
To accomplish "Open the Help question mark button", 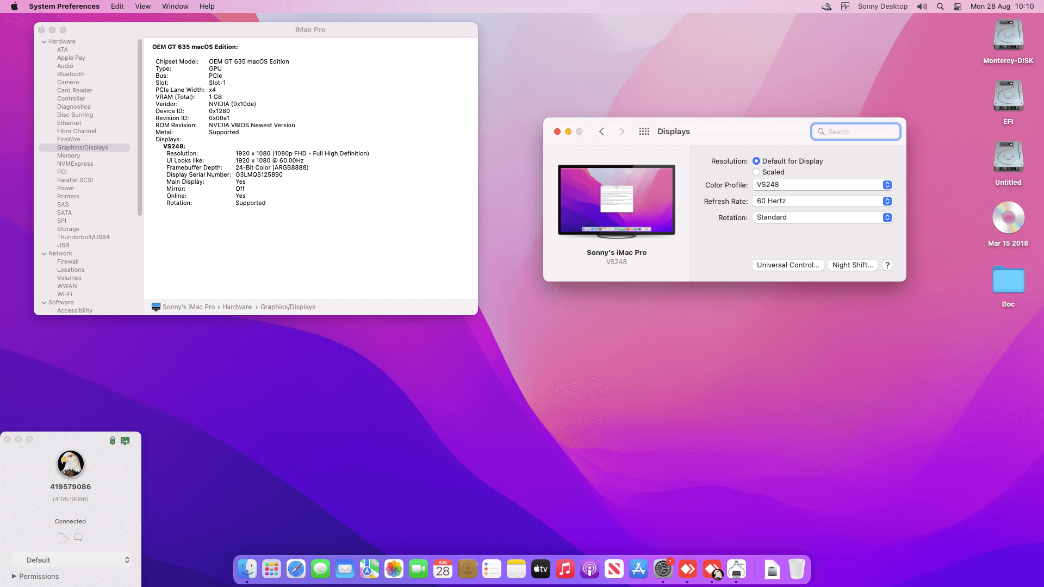I will 887,265.
